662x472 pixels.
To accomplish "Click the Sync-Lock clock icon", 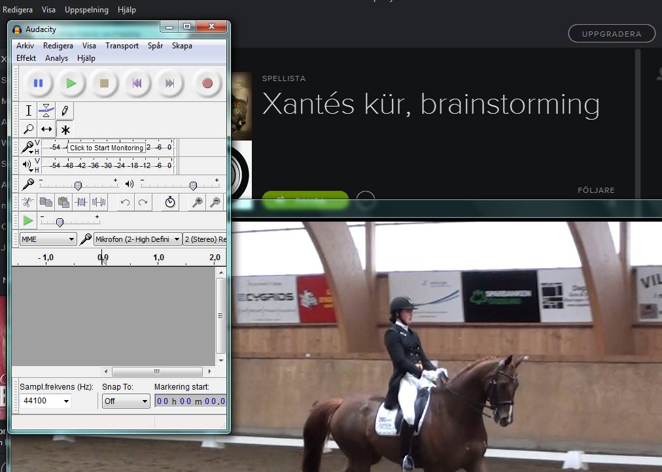I will tap(170, 203).
